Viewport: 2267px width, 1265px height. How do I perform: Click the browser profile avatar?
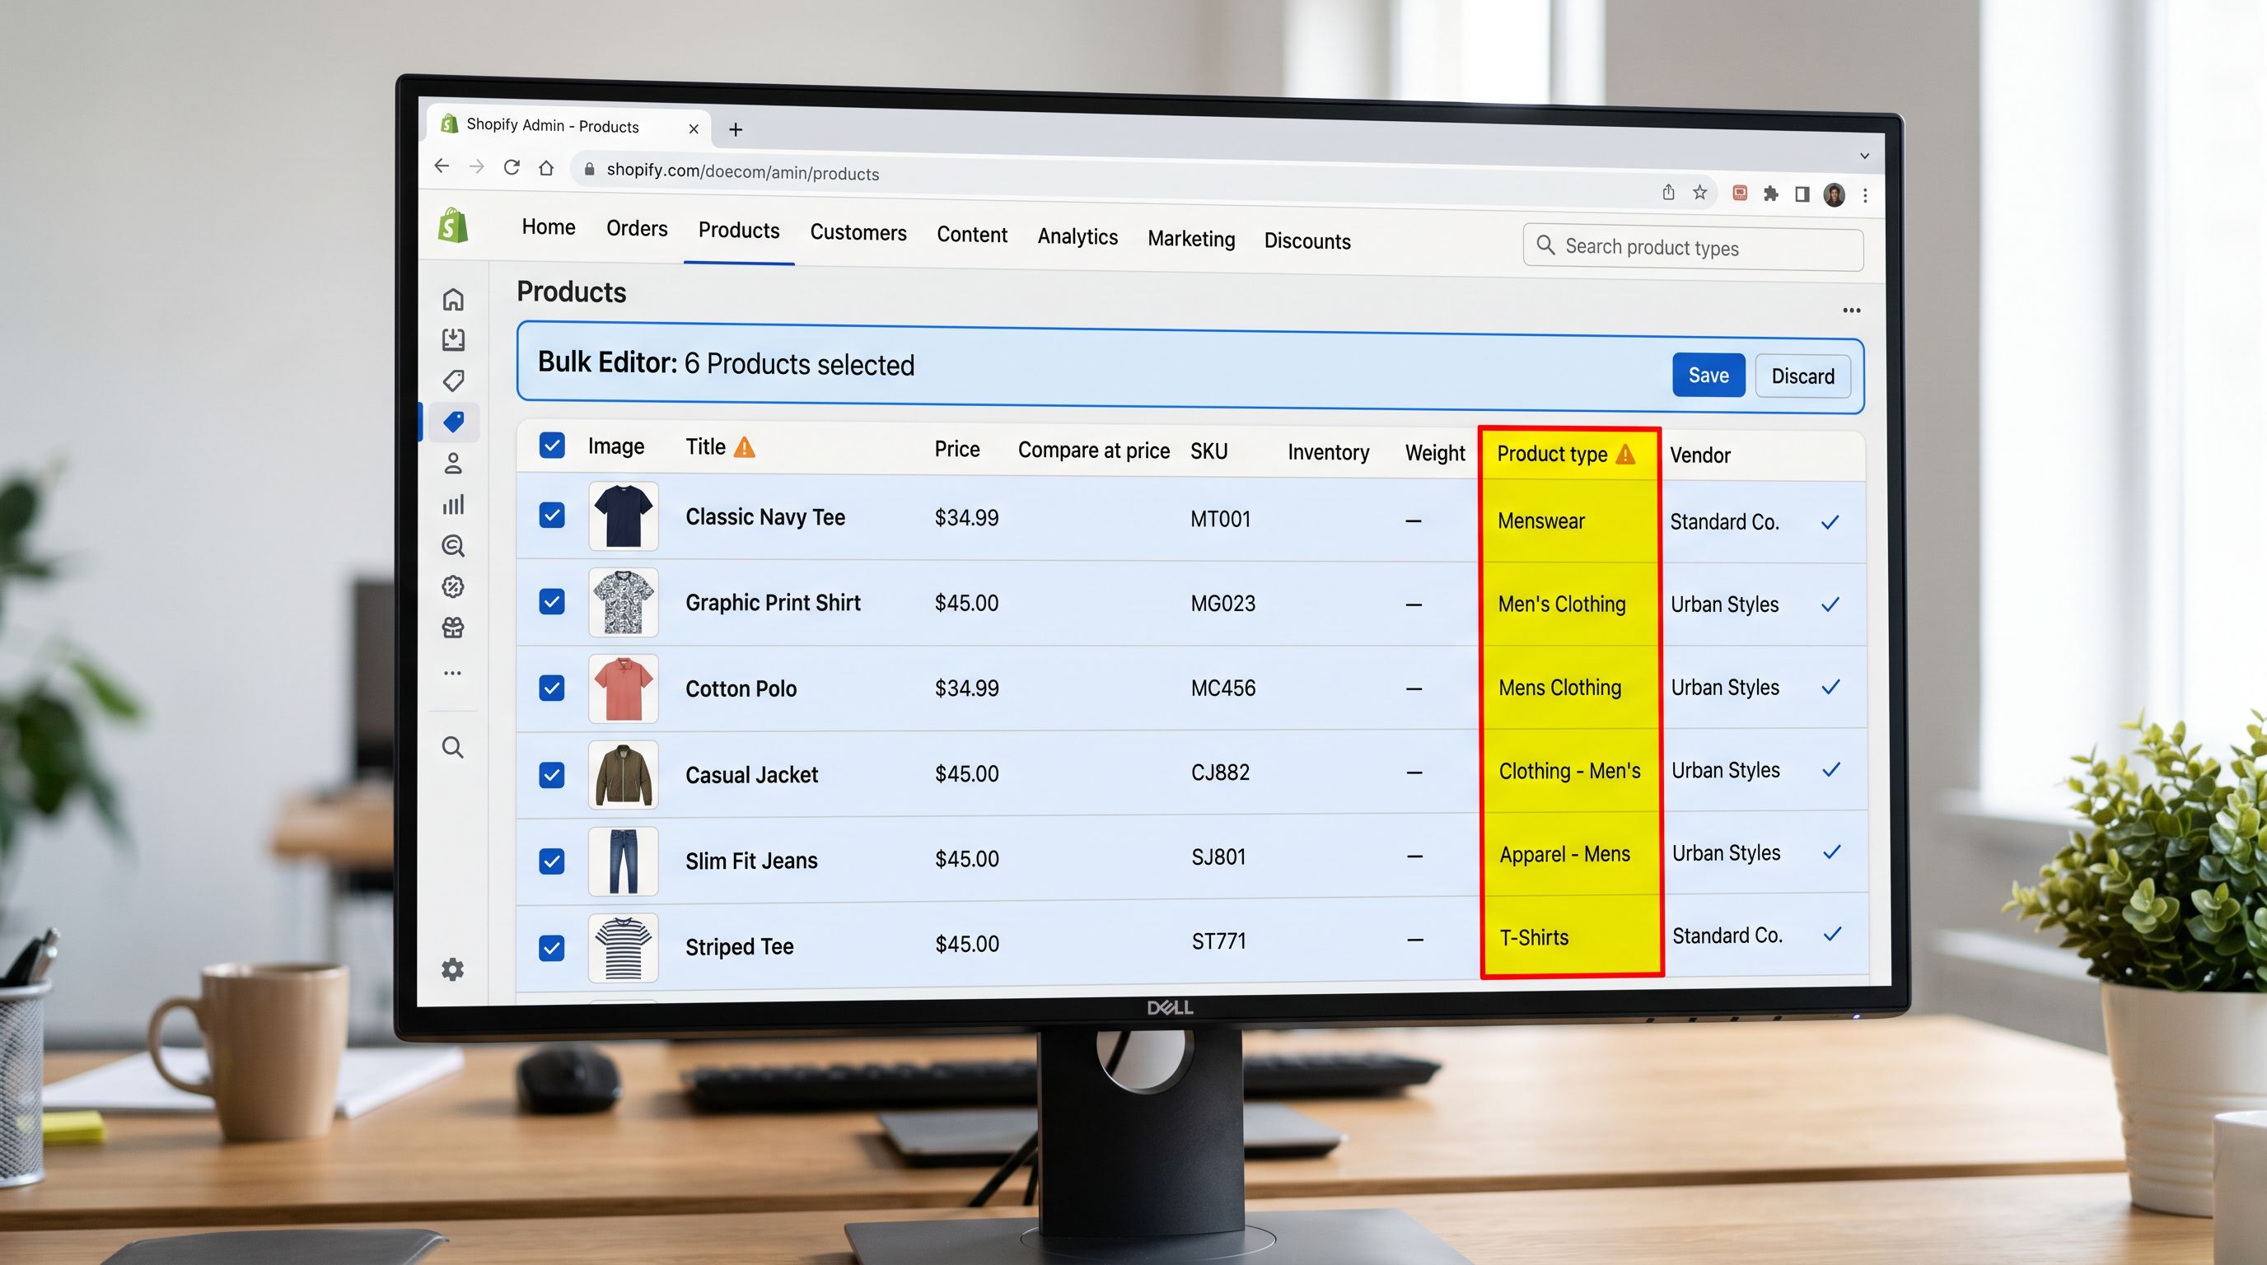[x=1835, y=194]
